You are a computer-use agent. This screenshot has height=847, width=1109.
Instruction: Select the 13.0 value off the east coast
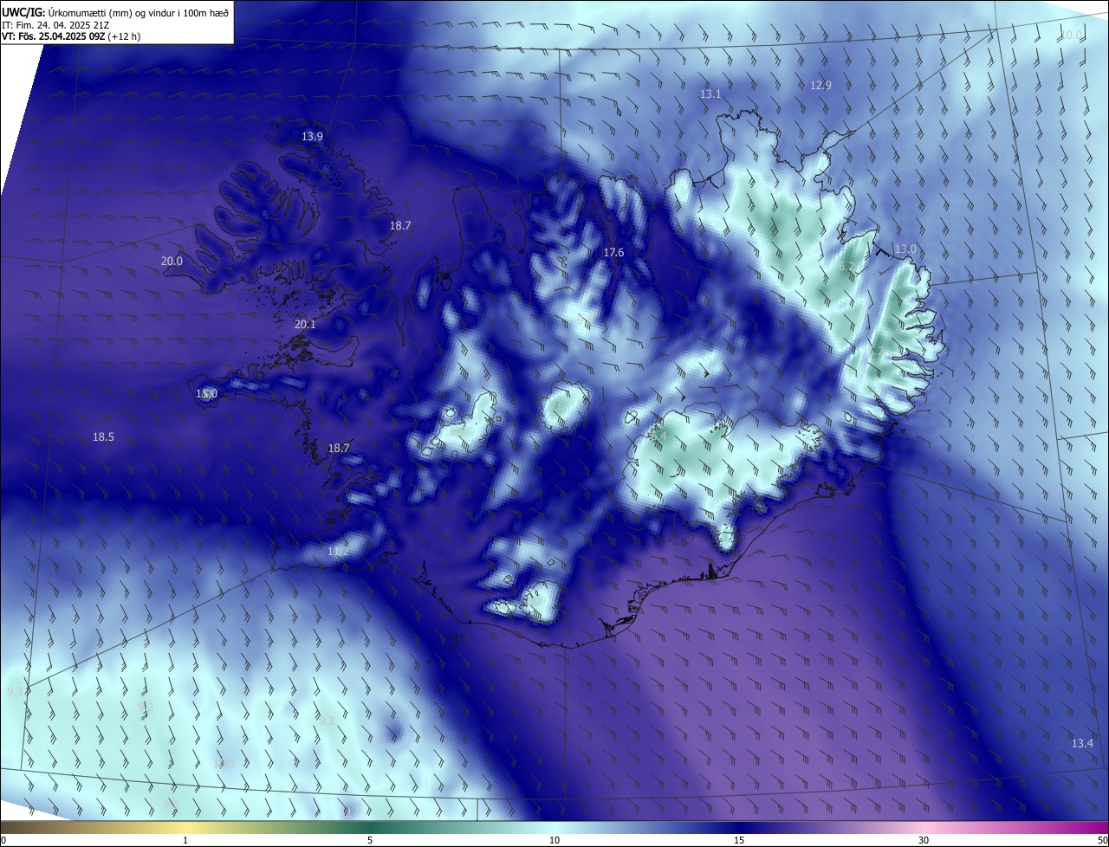(x=905, y=249)
